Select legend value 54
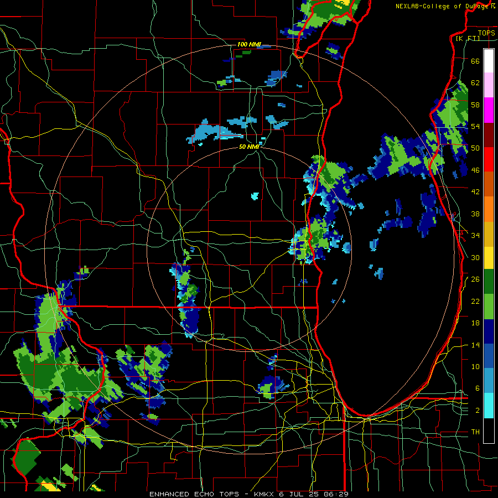This screenshot has width=498, height=498. pyautogui.click(x=475, y=126)
